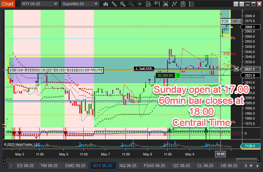The width and height of the screenshot is (263, 172).
Task: Switch to the EMD 06-25 tab
Action: (x=75, y=166)
